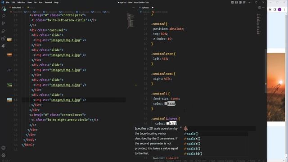This screenshot has height=162, width=288.
Task: Select scale3d() suggestion
Action: click(216, 153)
